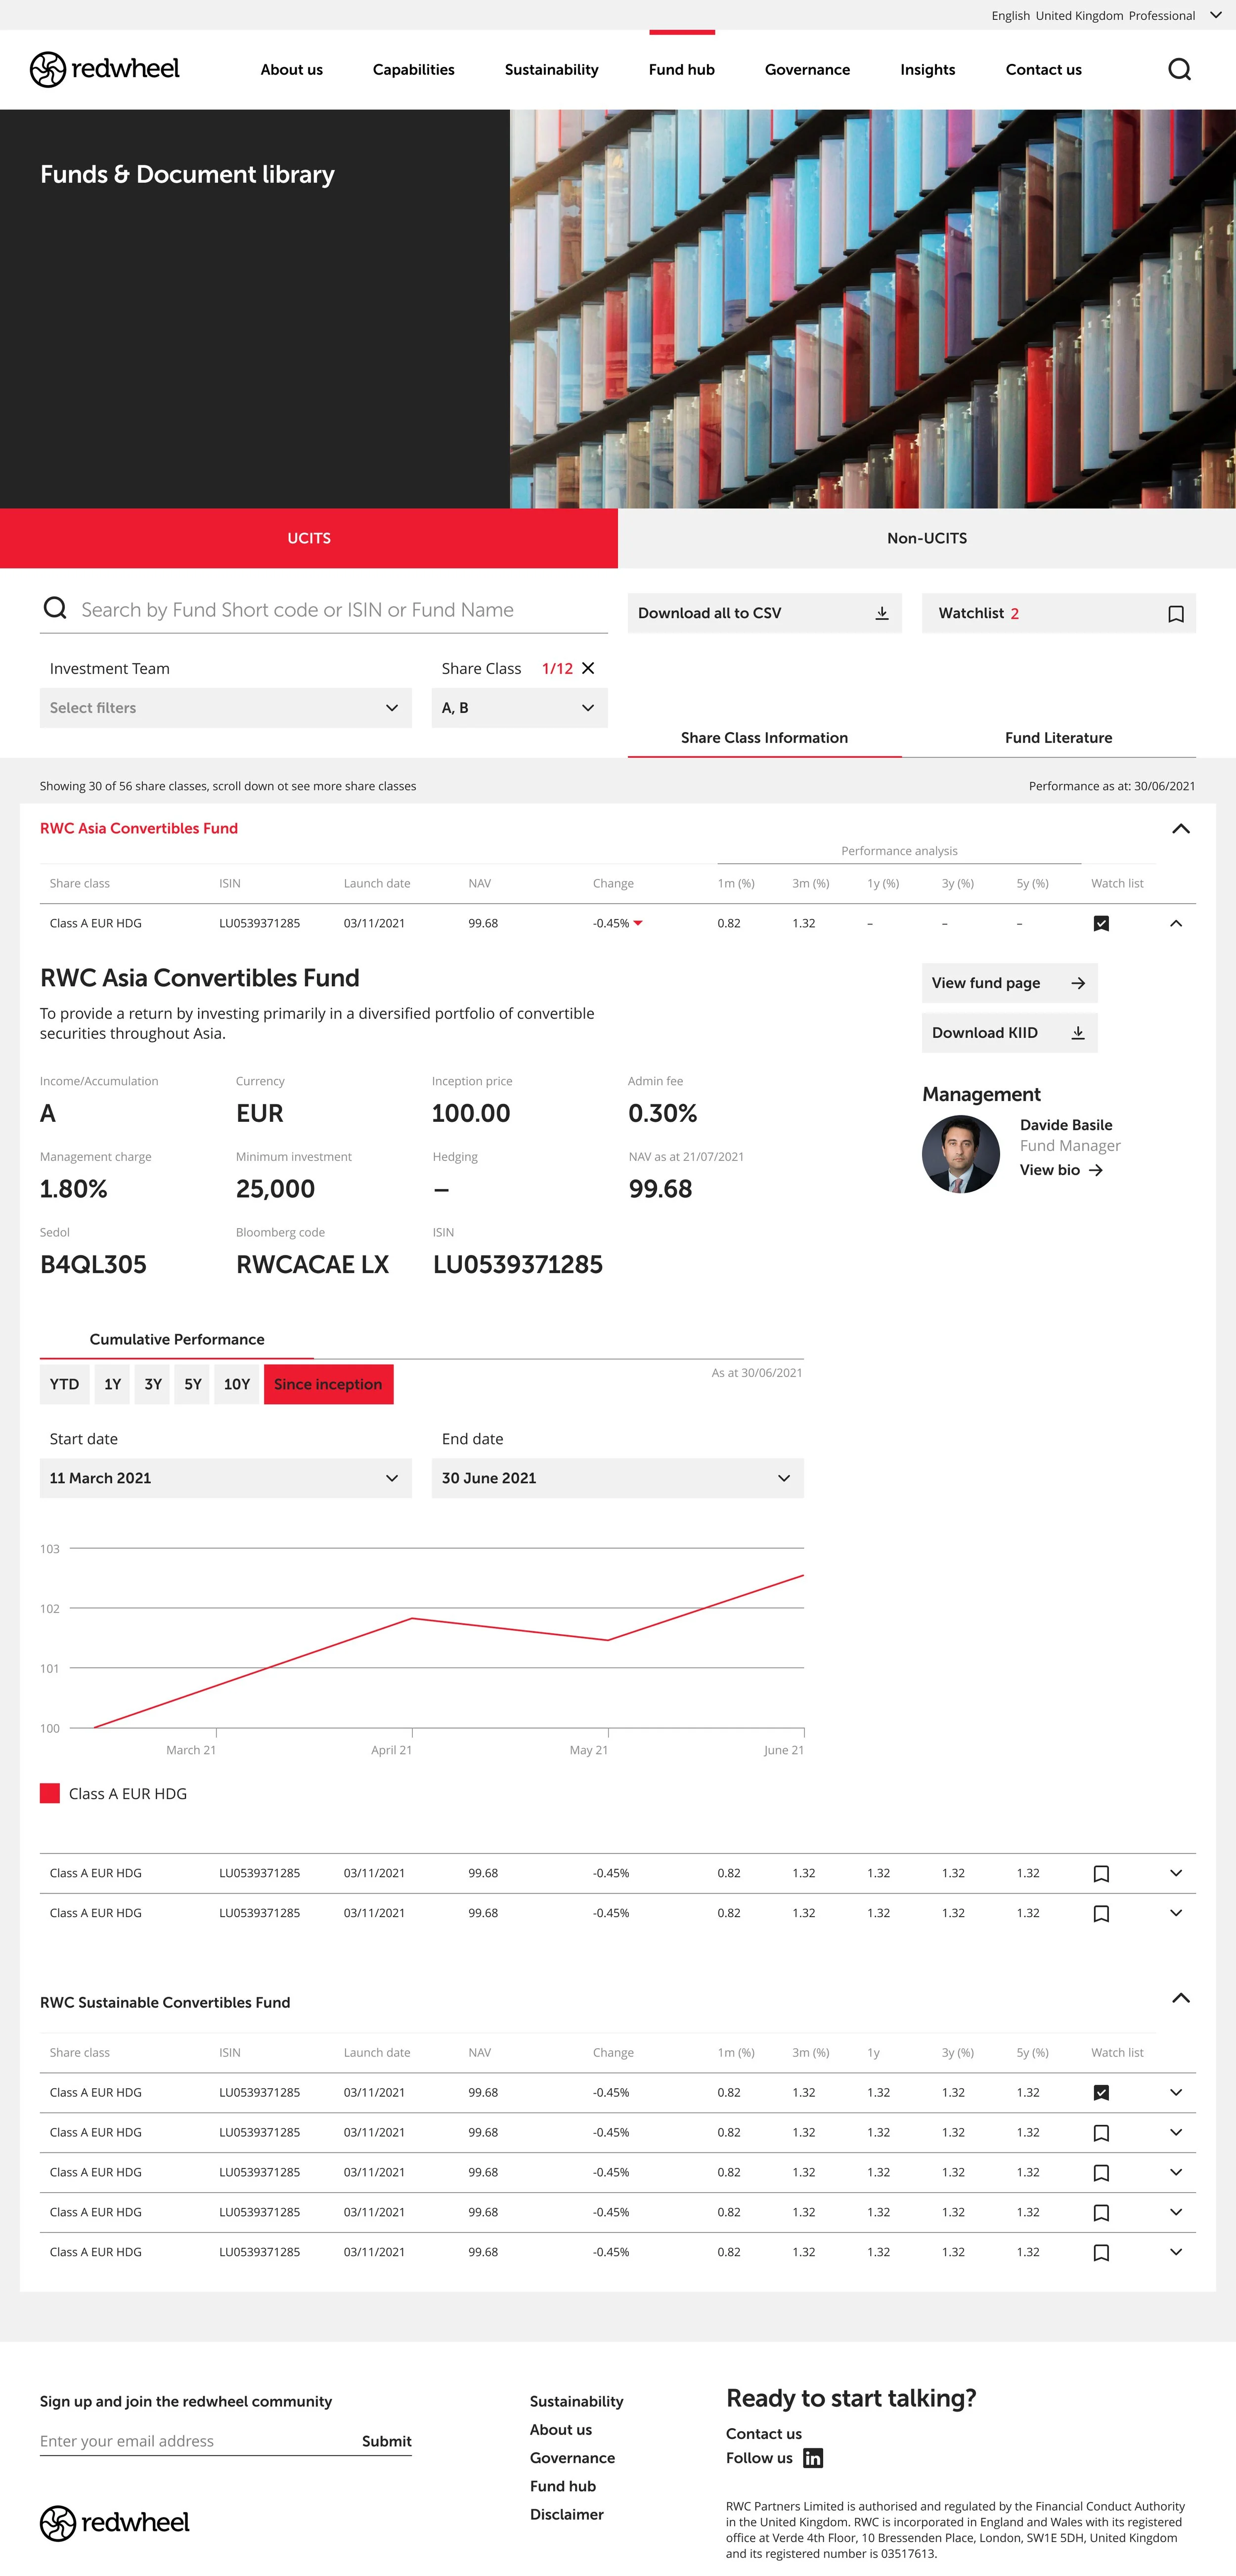
Task: Click the download icon on Download KIID
Action: [x=1078, y=1033]
